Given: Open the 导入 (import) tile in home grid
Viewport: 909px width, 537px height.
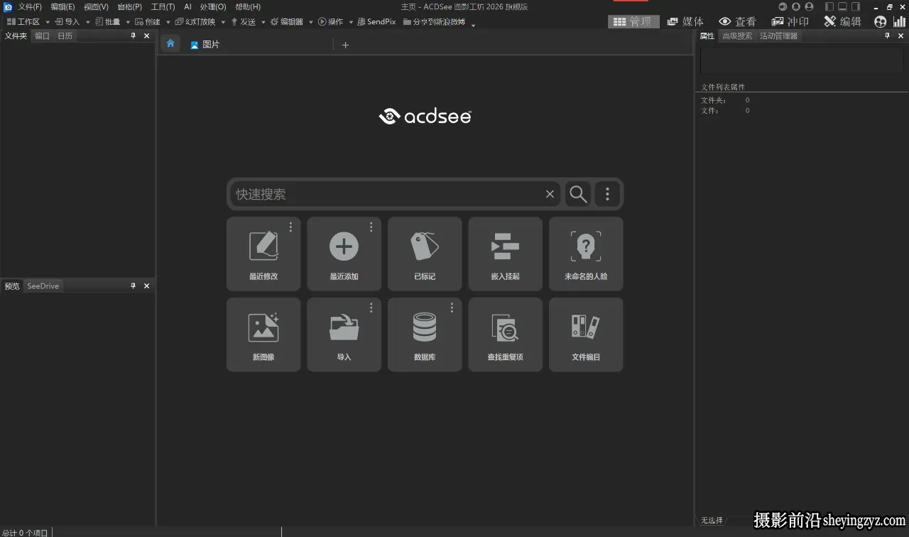Looking at the screenshot, I should 344,335.
